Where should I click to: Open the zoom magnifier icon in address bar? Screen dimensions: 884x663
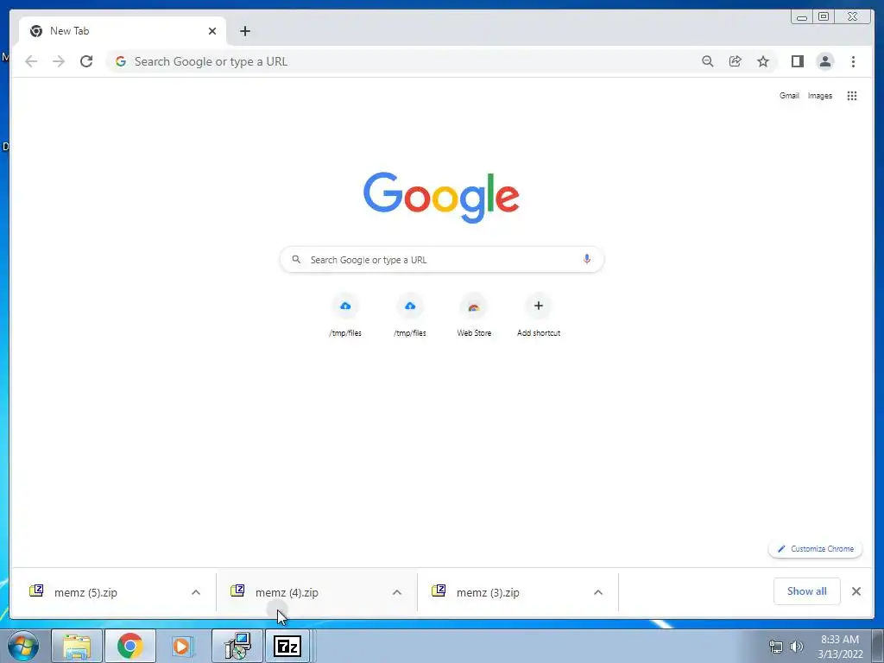coord(708,61)
